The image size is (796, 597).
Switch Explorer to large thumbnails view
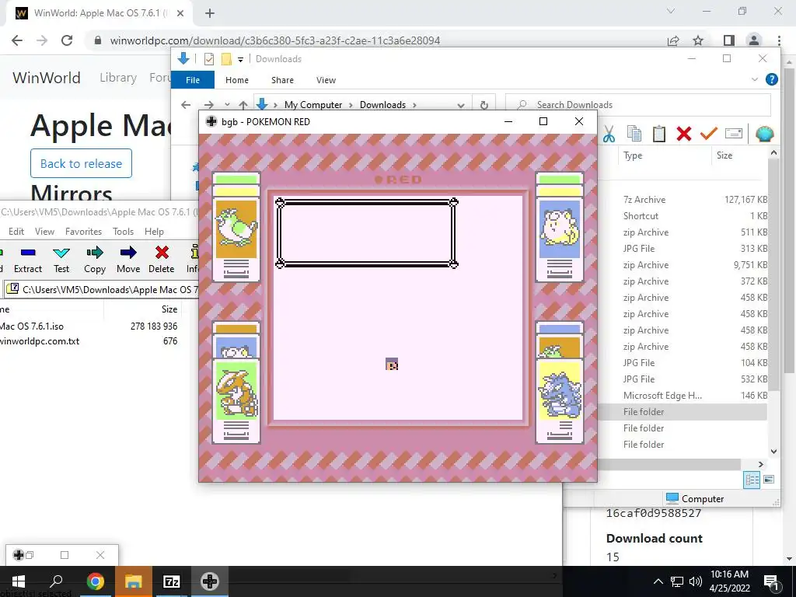click(769, 480)
